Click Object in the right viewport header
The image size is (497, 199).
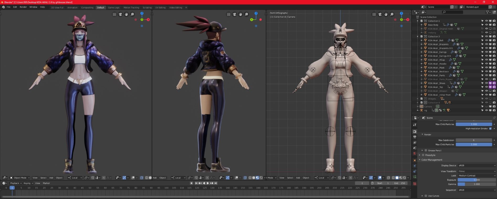point(306,178)
